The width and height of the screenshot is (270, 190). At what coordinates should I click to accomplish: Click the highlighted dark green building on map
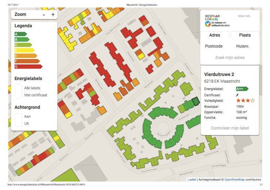pyautogui.click(x=196, y=101)
